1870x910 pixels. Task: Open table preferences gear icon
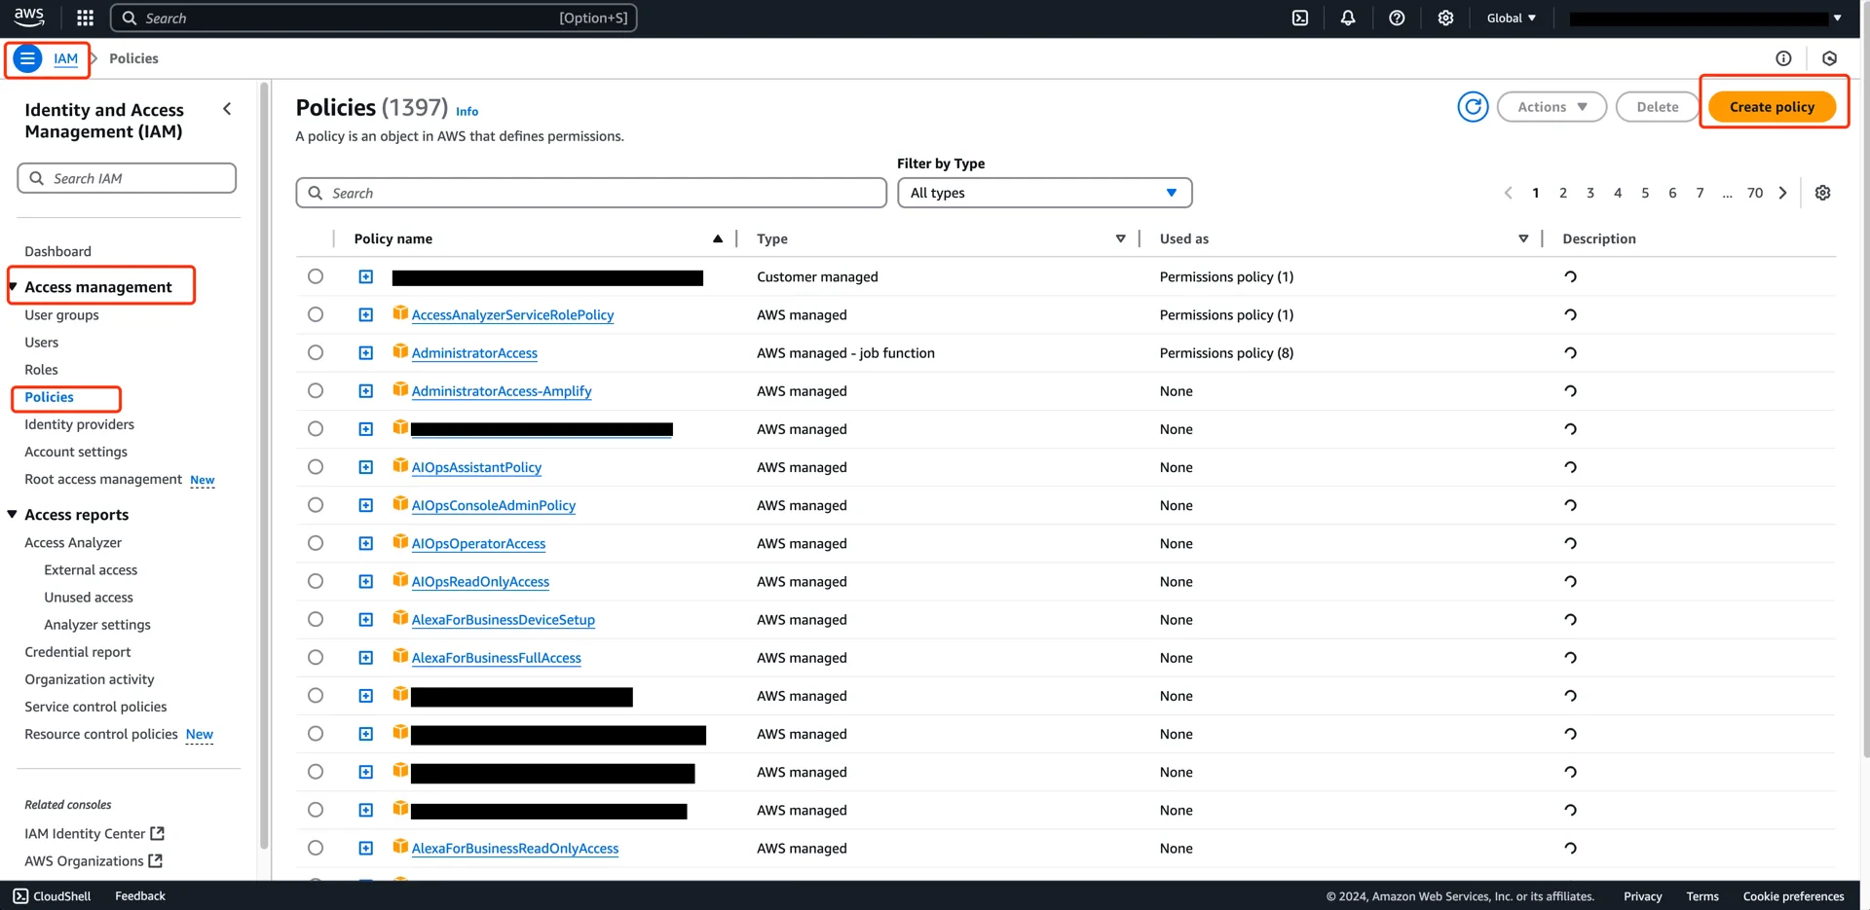pos(1823,193)
